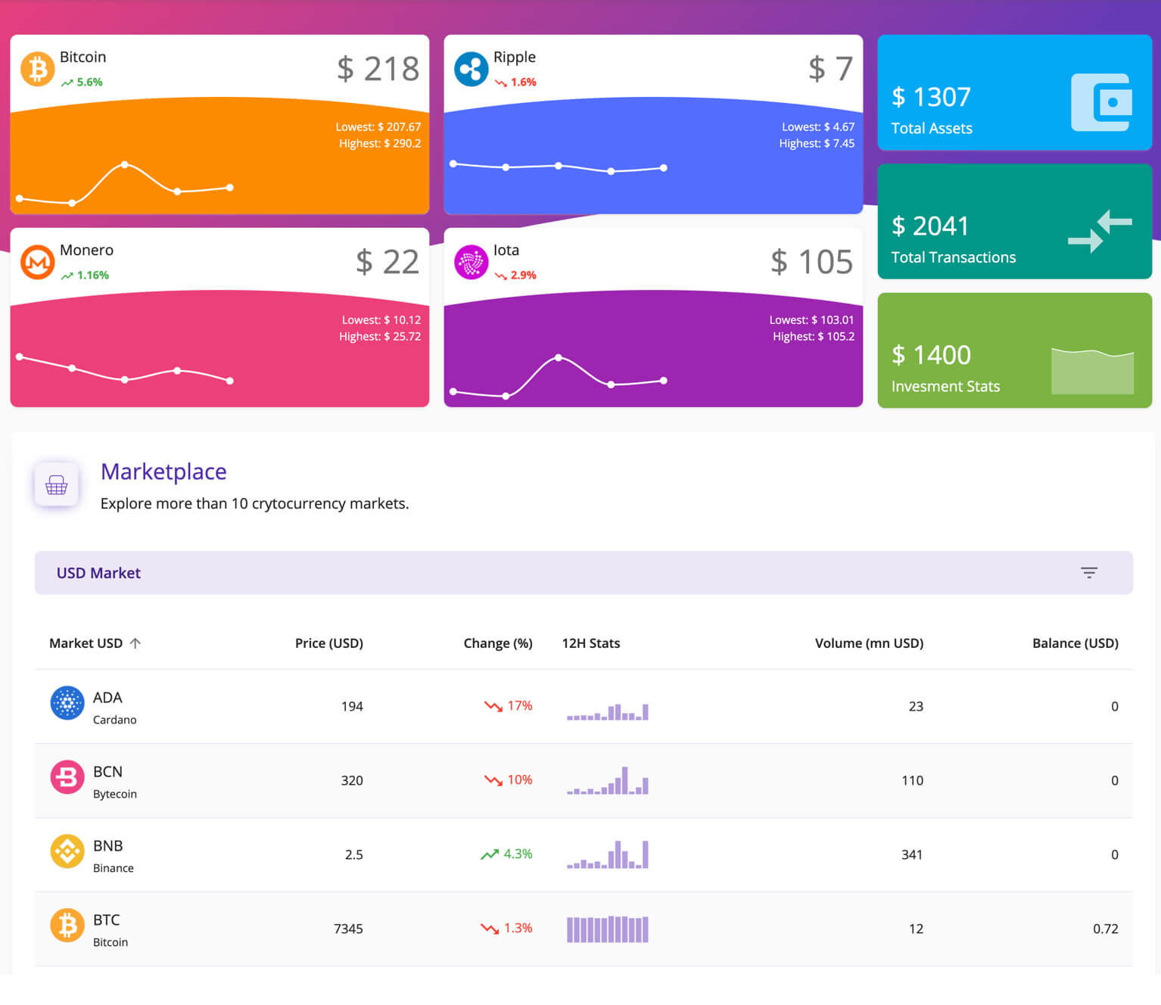Click the Ripple line chart
The image size is (1161, 1005).
tap(559, 166)
